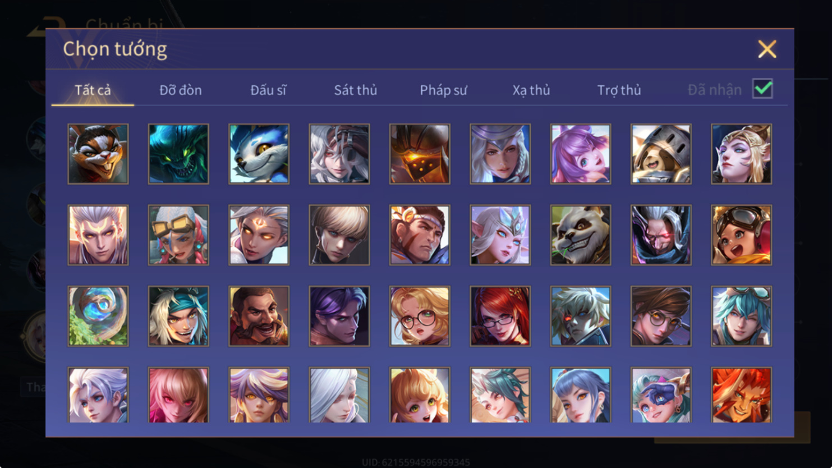Select the bear with knight helmet hero
832x468 pixels.
click(661, 154)
